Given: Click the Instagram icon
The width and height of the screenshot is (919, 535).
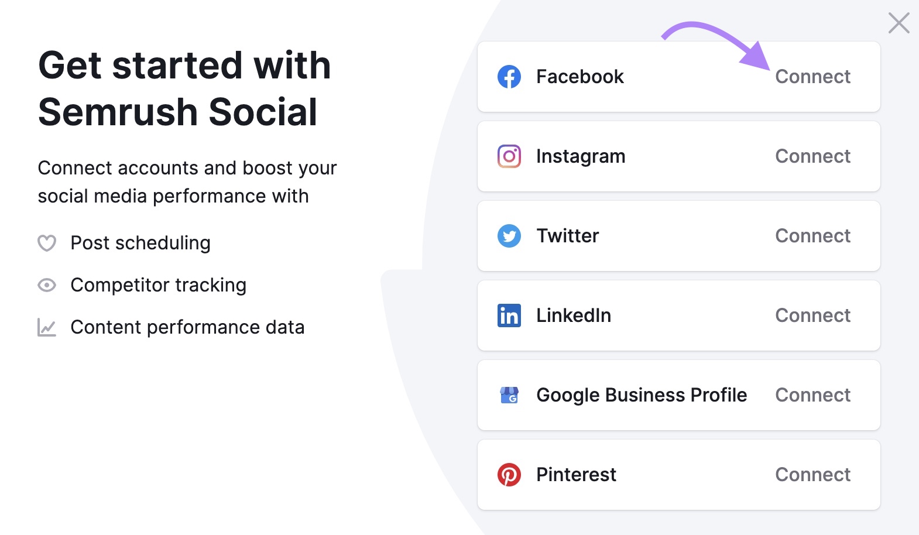Looking at the screenshot, I should (510, 156).
